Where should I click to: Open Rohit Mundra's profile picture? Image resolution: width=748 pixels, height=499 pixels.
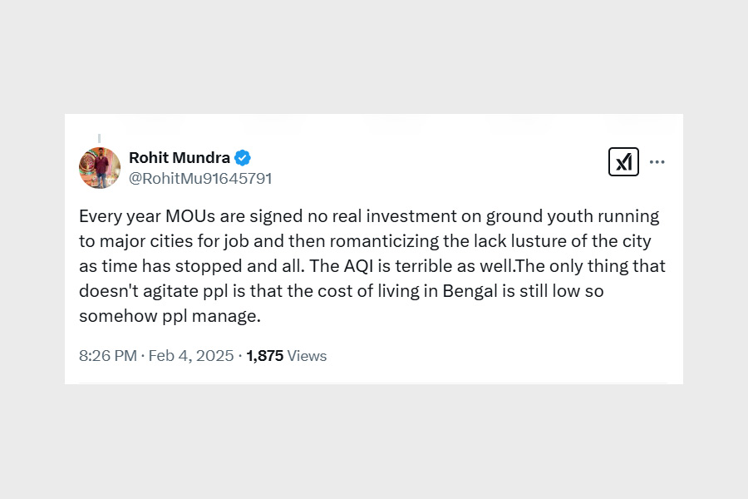tap(100, 168)
